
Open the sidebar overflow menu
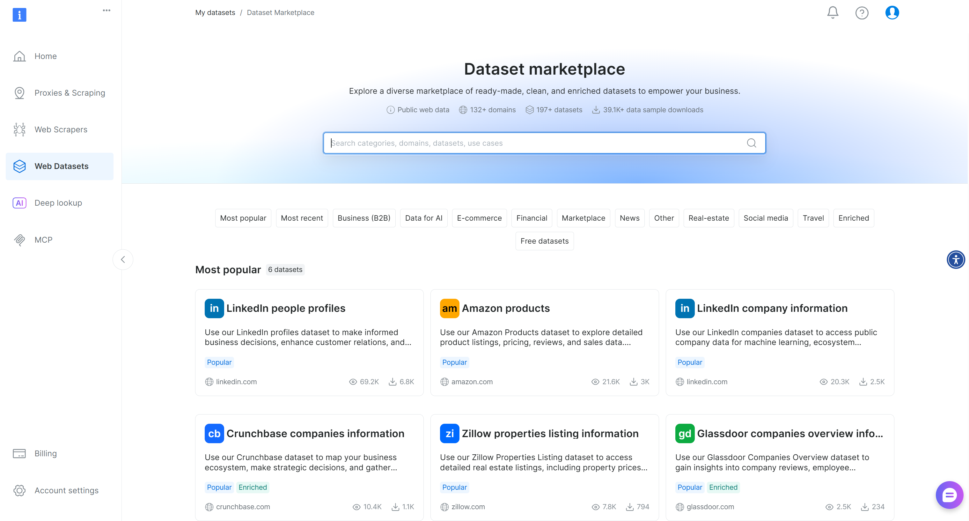106,10
